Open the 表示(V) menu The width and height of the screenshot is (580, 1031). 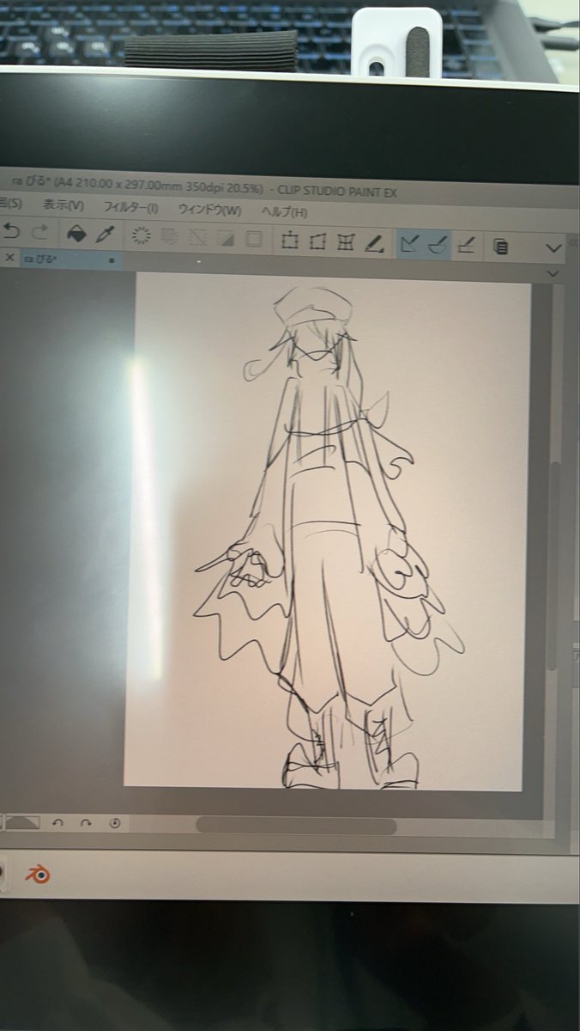[63, 205]
